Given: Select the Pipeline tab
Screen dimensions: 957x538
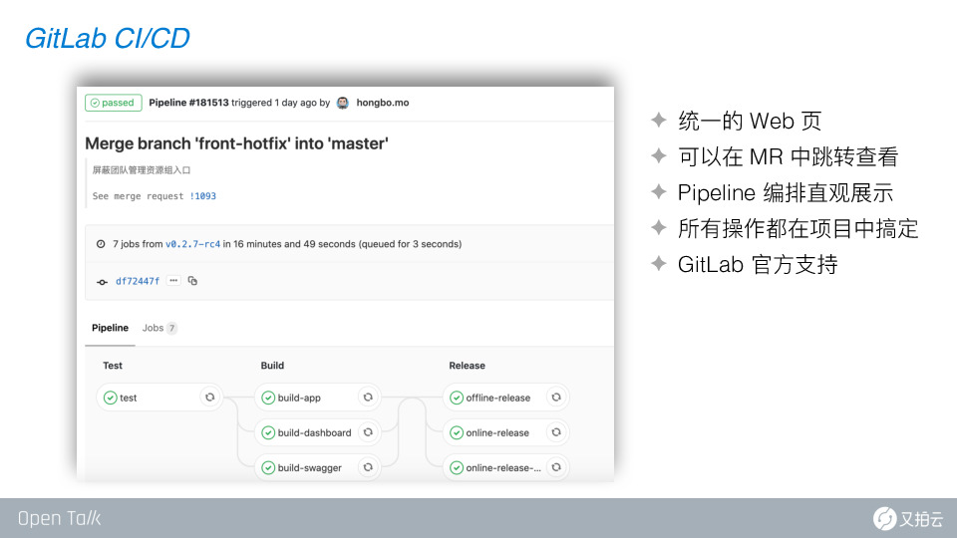Looking at the screenshot, I should point(110,328).
